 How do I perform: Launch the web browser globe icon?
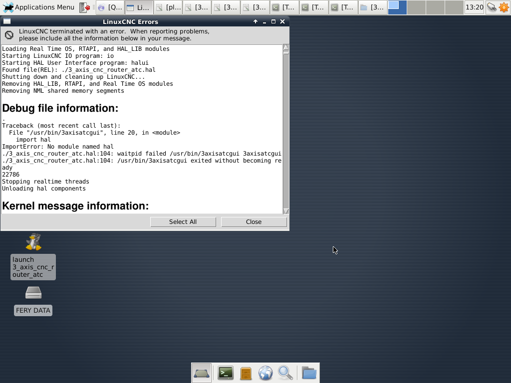pos(265,373)
